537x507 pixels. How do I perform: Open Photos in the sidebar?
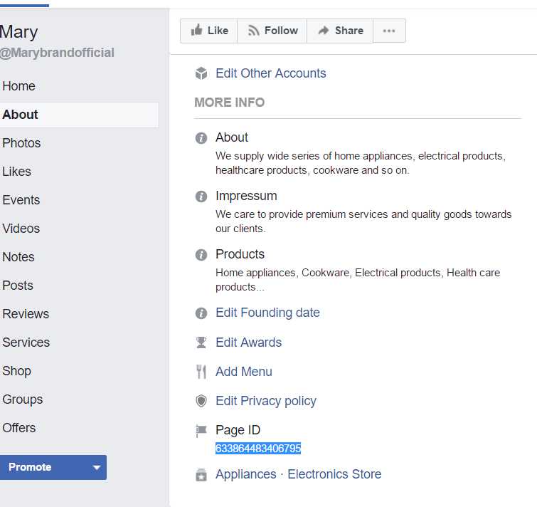(x=21, y=143)
